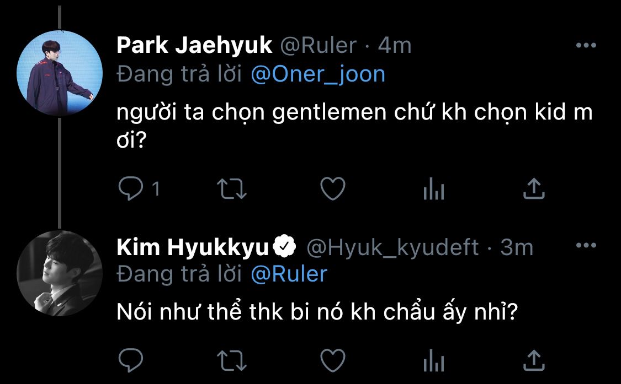Open the @Oner_joon mention link
The image size is (621, 384).
click(317, 74)
